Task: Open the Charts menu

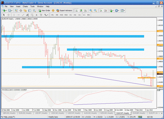Action: [25, 6]
